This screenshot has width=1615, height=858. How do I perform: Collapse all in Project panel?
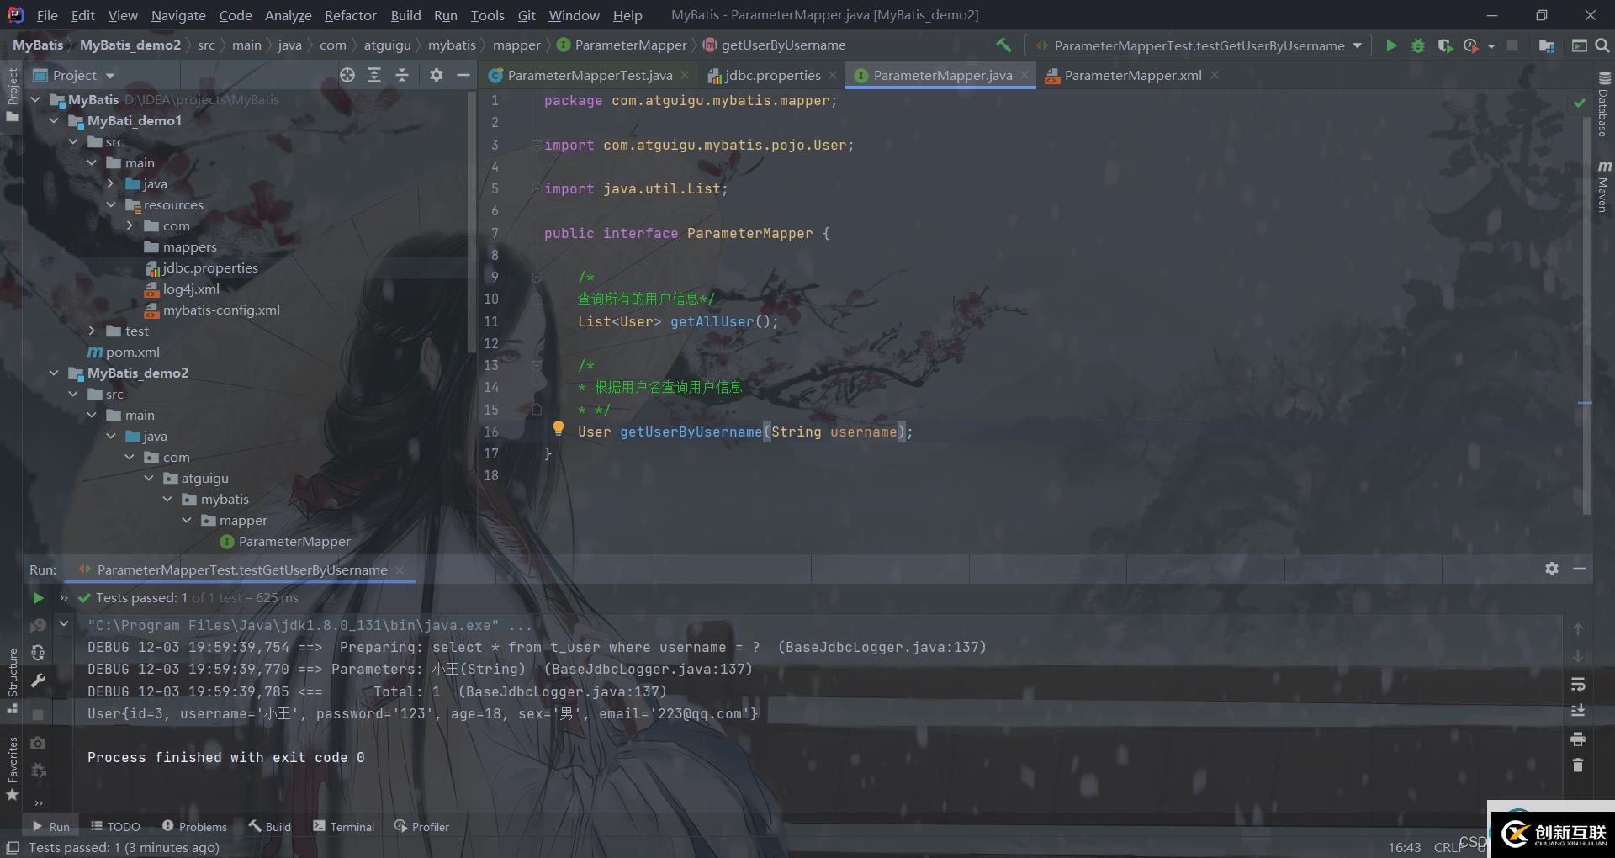point(402,75)
